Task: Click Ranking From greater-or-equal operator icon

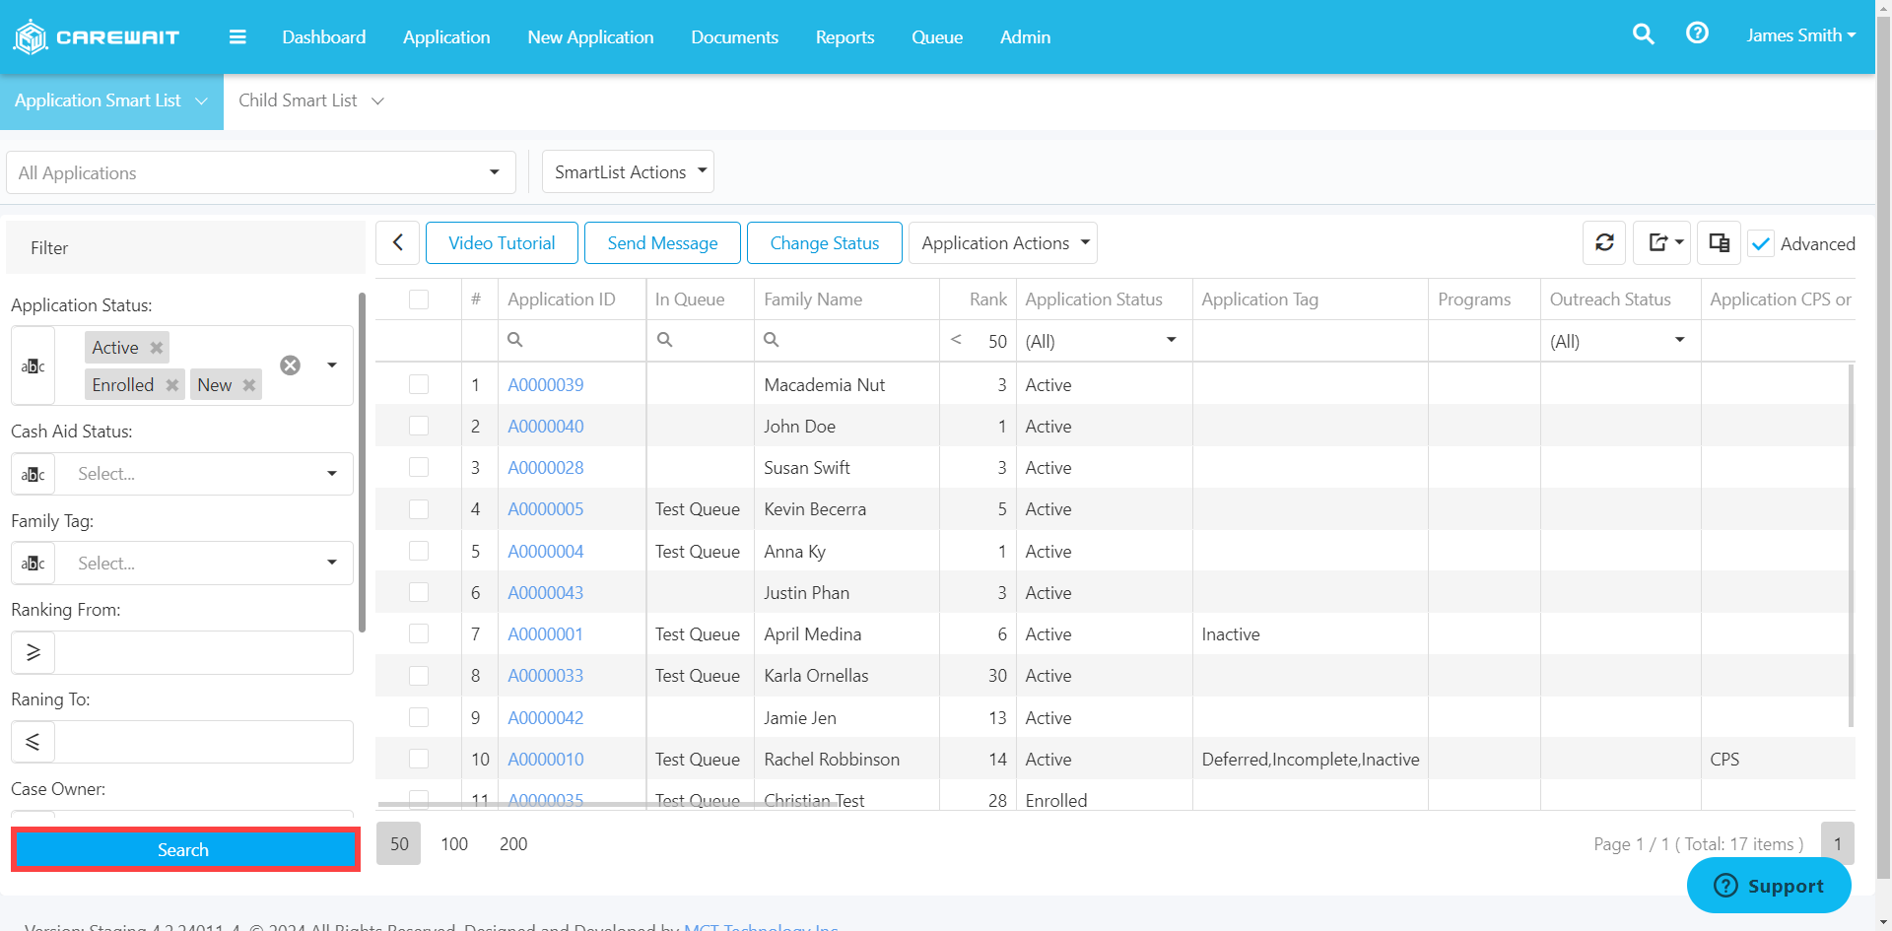Action: pyautogui.click(x=34, y=652)
